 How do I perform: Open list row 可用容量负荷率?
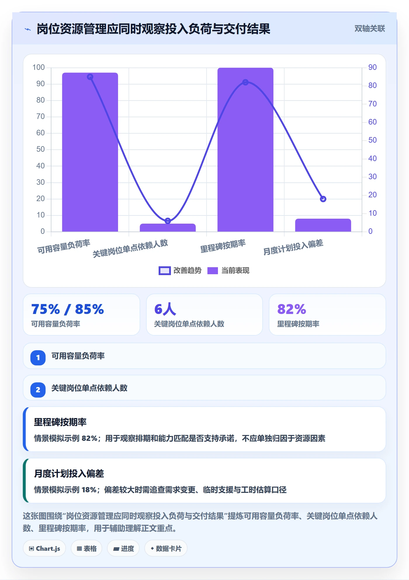click(204, 356)
